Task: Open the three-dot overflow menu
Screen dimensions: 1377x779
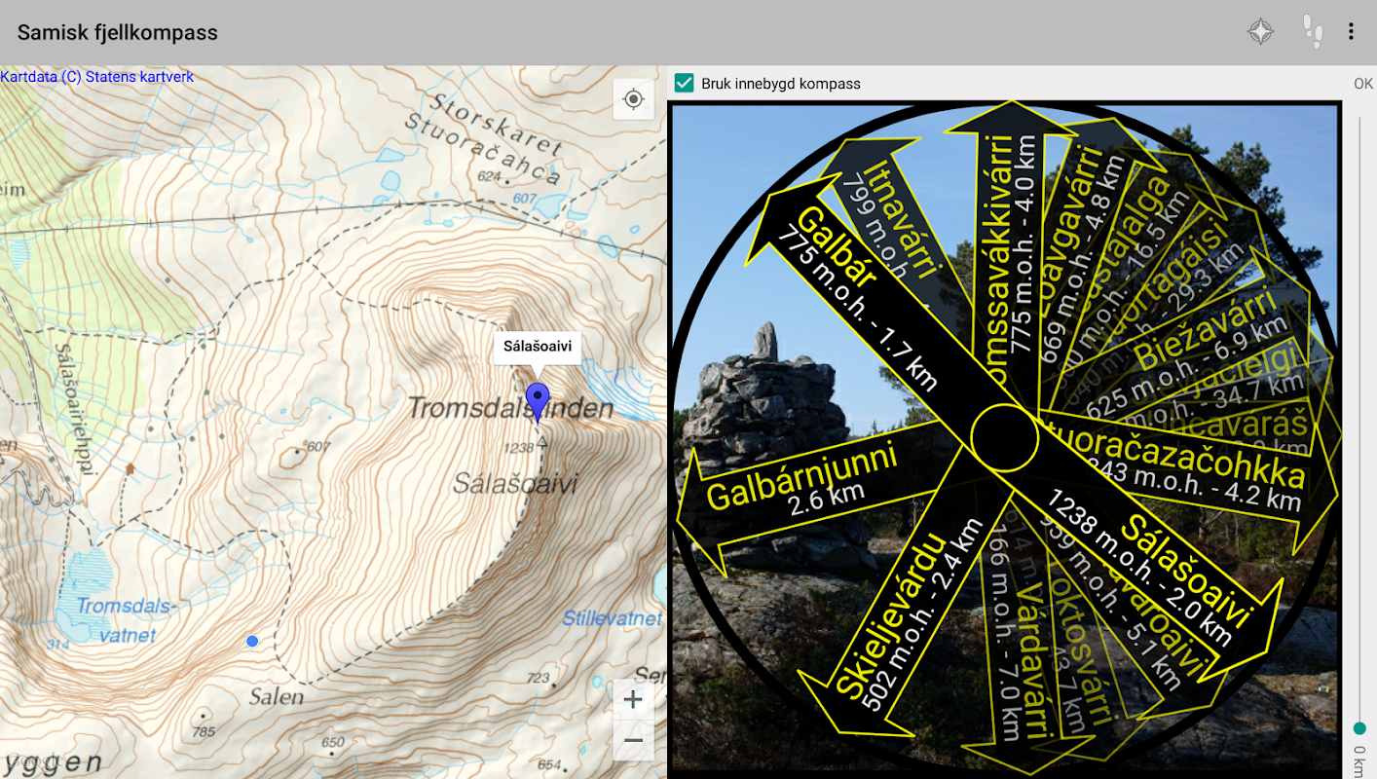Action: (x=1351, y=32)
